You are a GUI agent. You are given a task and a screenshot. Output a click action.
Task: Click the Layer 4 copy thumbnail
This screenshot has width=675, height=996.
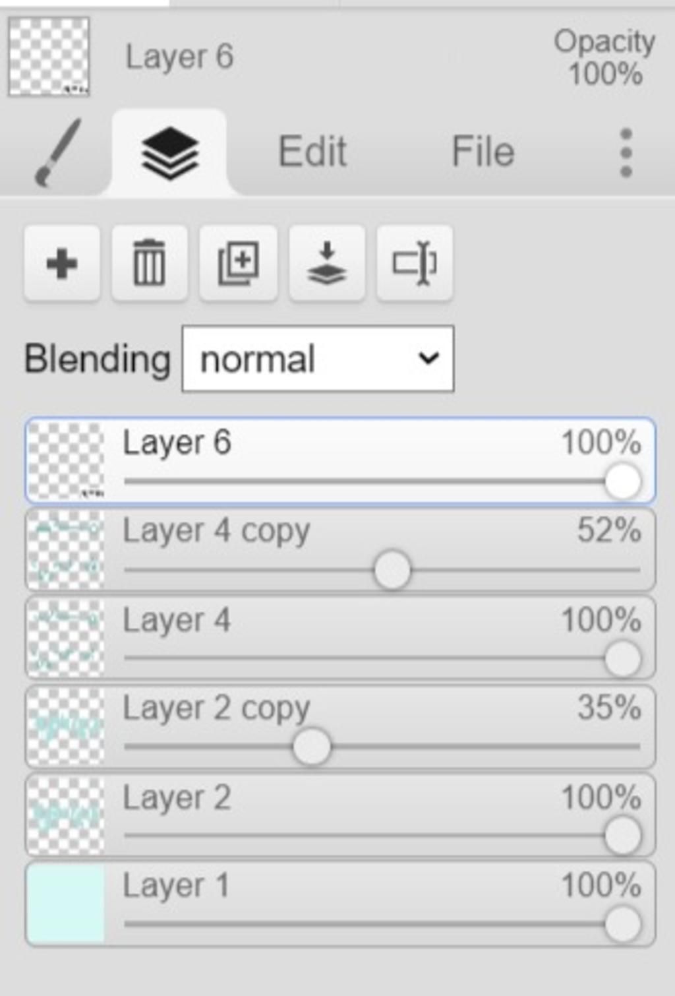(x=65, y=549)
